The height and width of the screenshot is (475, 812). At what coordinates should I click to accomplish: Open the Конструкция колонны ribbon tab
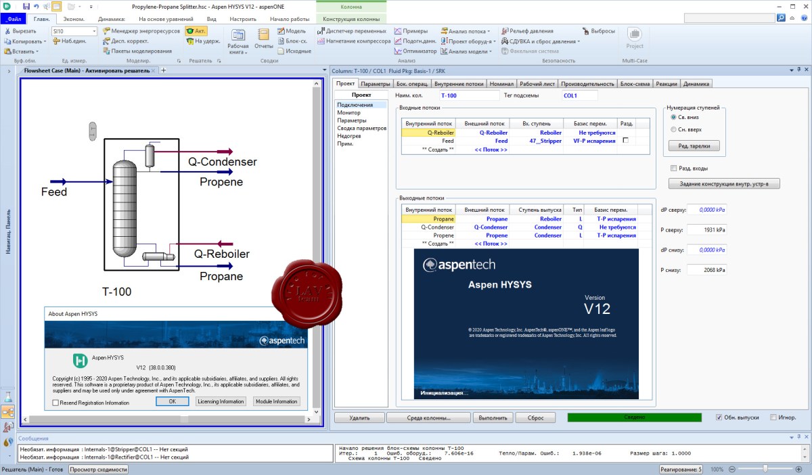click(351, 19)
